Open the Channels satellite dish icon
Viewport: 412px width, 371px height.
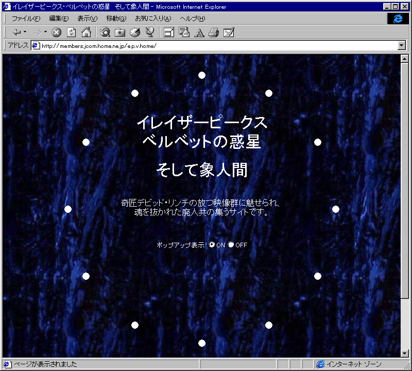[150, 32]
